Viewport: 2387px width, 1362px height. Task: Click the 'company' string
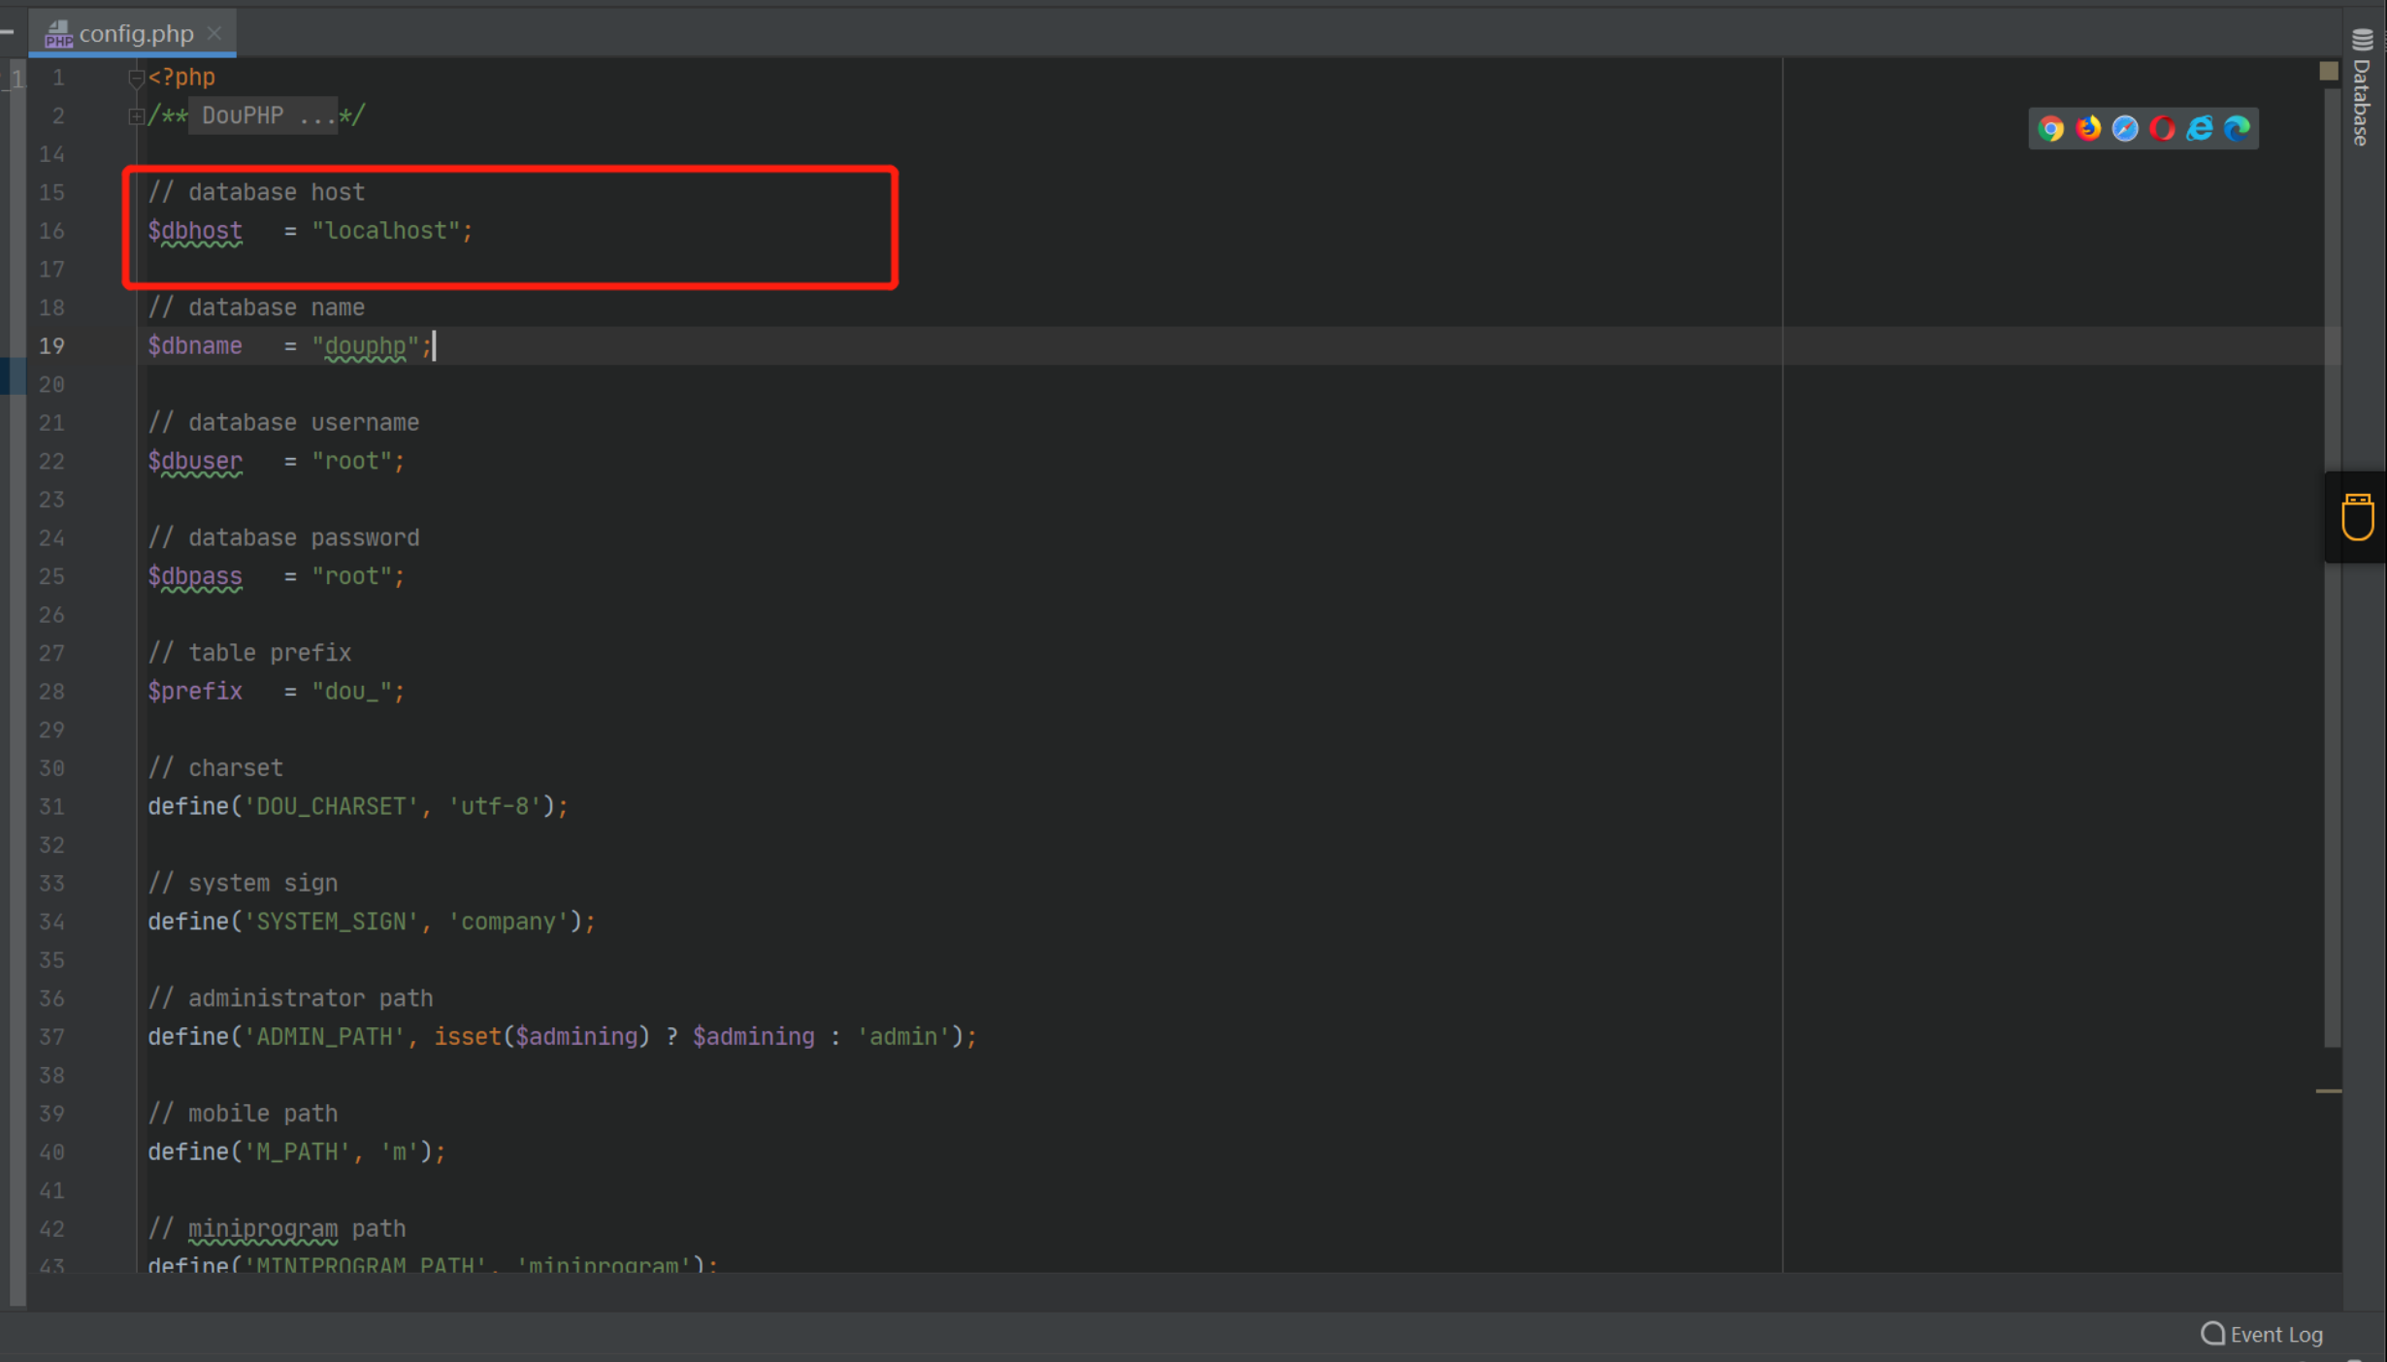coord(507,922)
